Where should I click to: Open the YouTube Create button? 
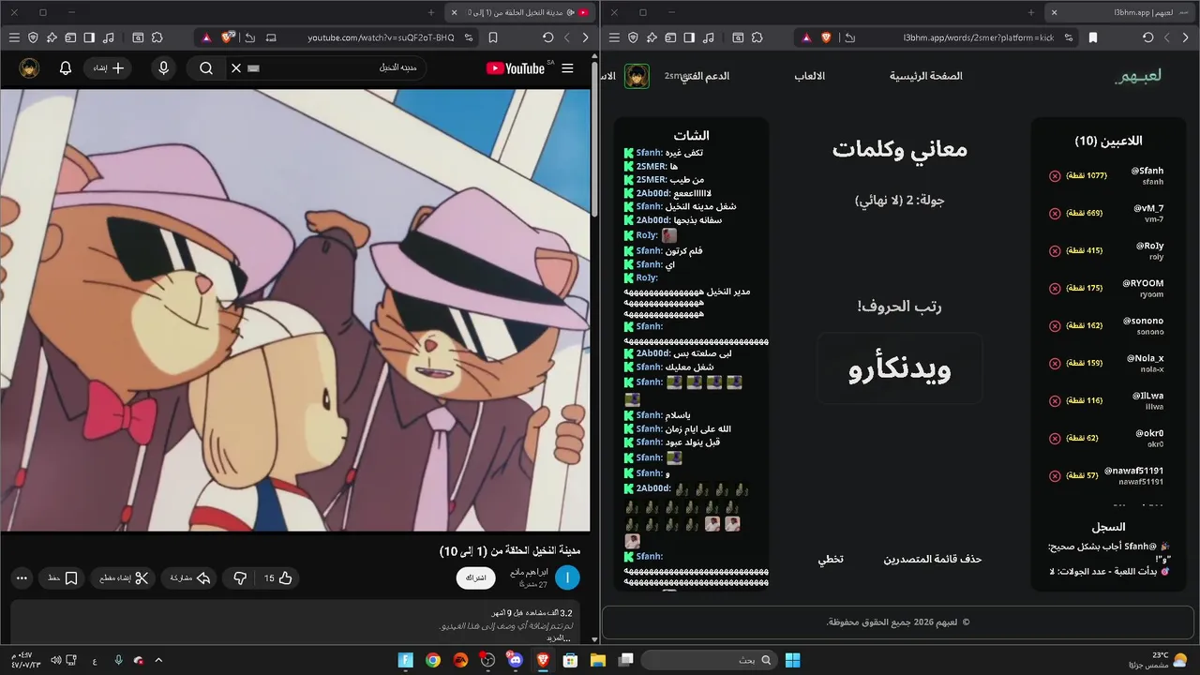[108, 68]
